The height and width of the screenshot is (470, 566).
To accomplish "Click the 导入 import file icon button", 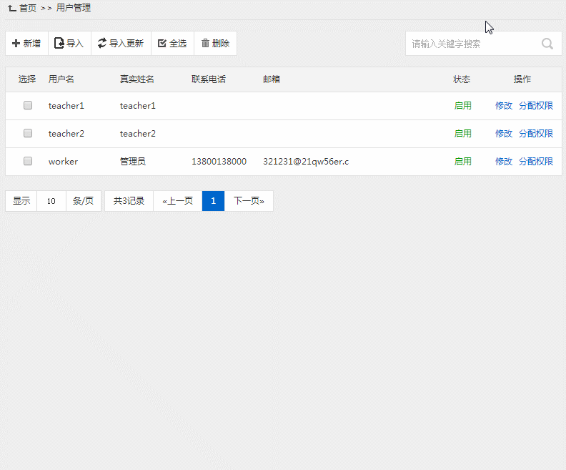I will [69, 44].
